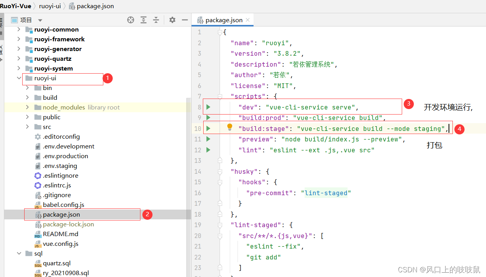The image size is (486, 277).
Task: Click "eslint --fix" text on line 21
Action: click(273, 246)
